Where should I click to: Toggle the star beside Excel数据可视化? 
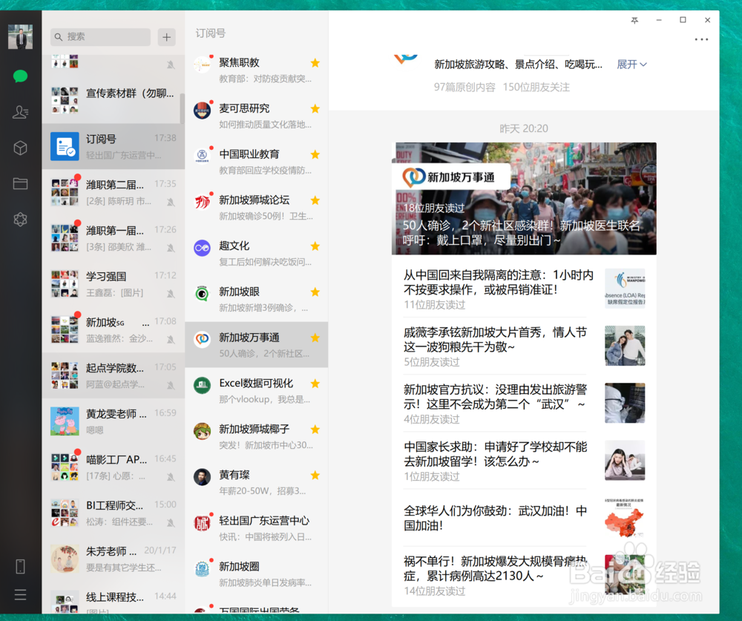(x=315, y=384)
